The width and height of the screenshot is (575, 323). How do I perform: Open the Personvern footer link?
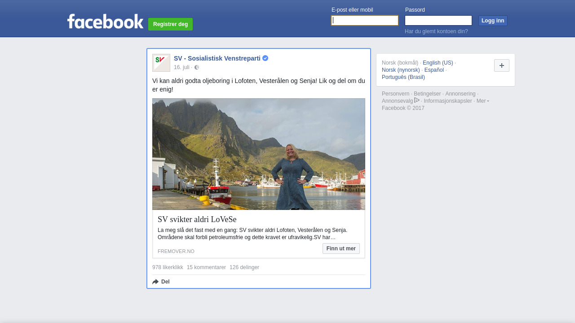[395, 94]
